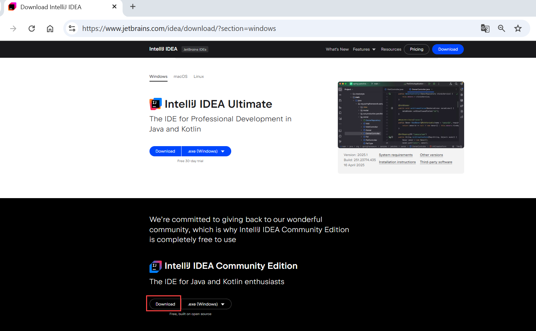Open Third-party software link

point(436,162)
